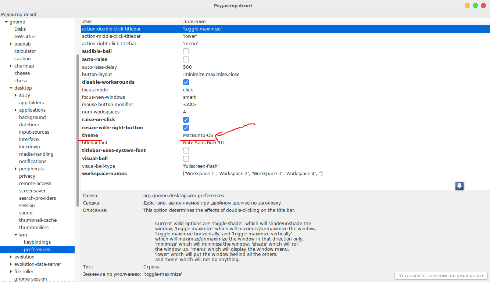Toggle the resize-with-right-button checkbox
The image size is (490, 282).
click(x=186, y=128)
